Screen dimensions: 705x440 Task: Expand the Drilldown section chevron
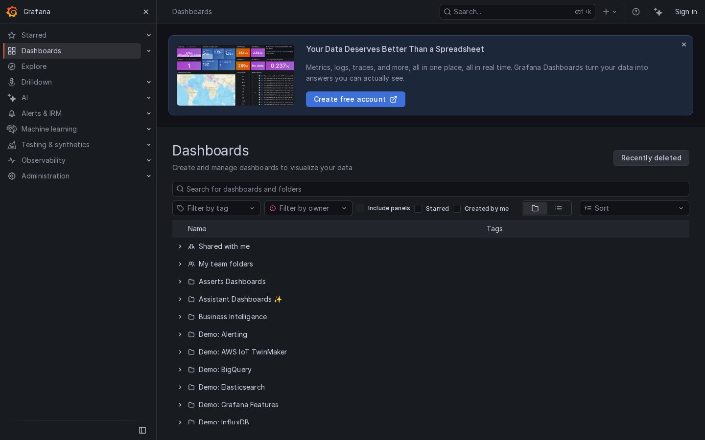pyautogui.click(x=149, y=82)
